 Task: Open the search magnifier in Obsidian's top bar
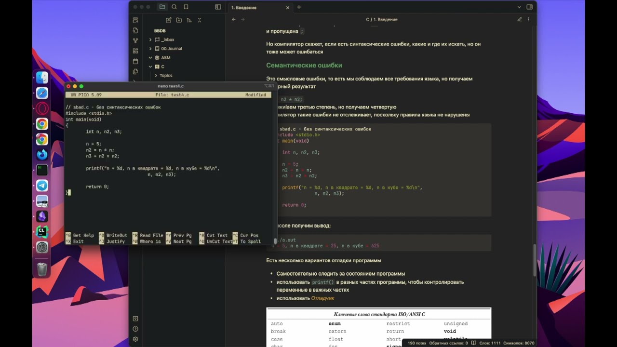tap(174, 7)
